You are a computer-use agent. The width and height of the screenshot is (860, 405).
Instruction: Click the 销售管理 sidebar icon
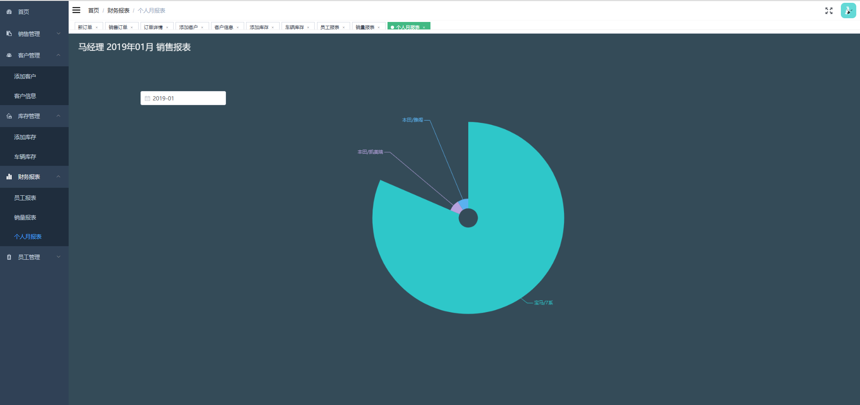click(9, 34)
